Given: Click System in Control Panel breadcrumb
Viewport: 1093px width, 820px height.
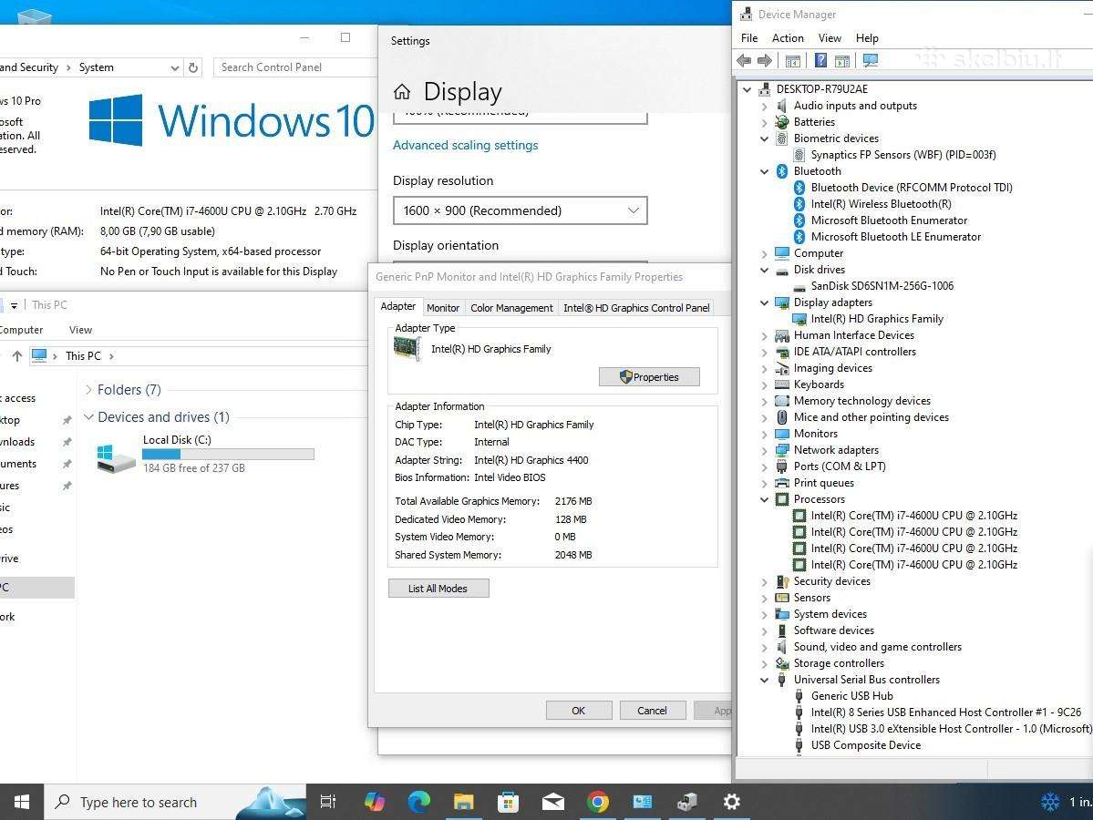Looking at the screenshot, I should tap(97, 67).
